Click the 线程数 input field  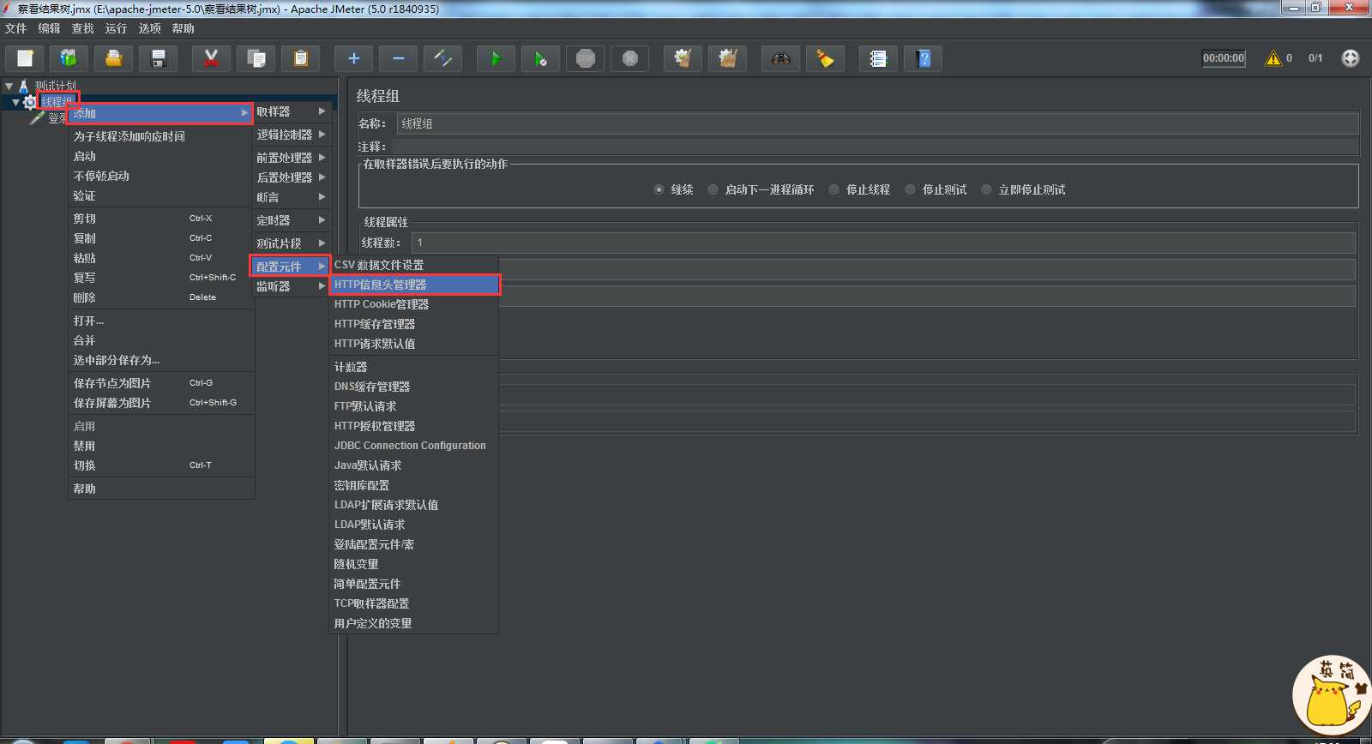(x=883, y=243)
